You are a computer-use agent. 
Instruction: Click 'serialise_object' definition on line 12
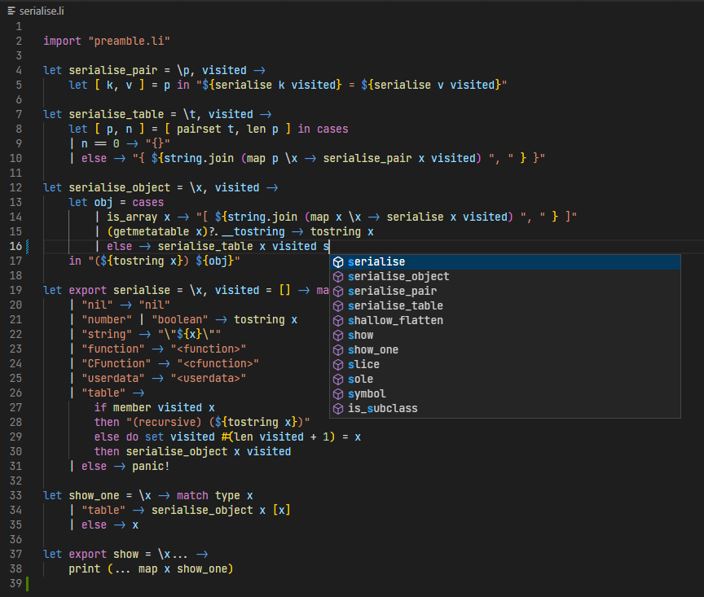click(x=120, y=187)
